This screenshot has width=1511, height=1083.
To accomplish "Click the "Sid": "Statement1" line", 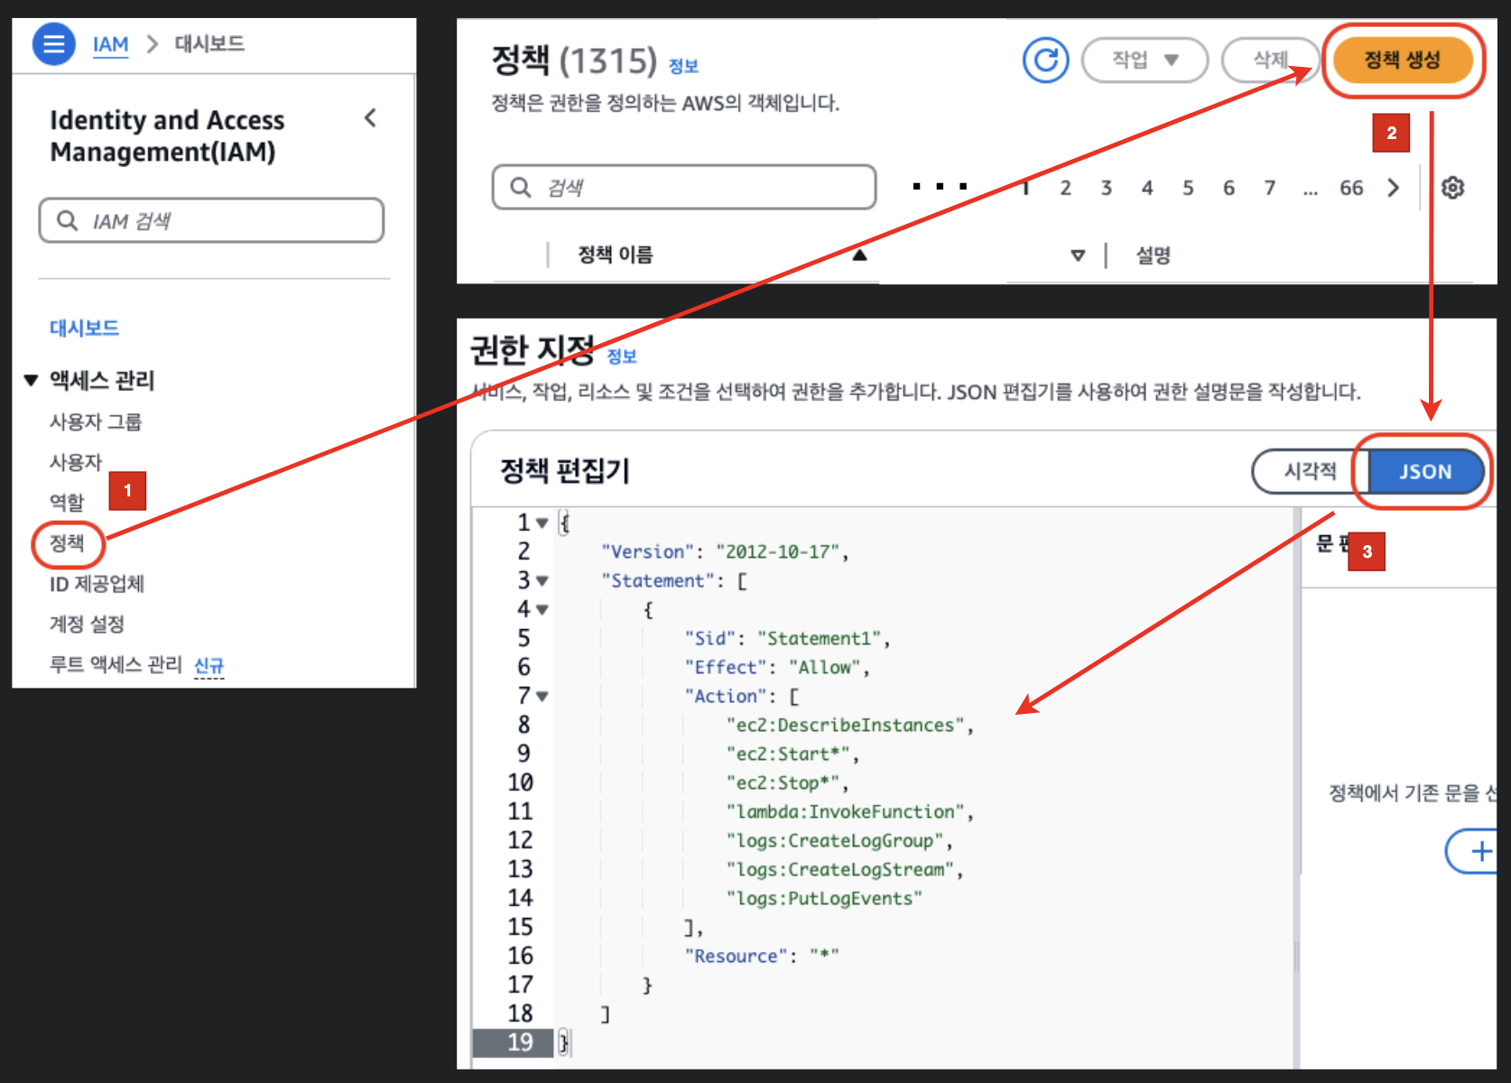I will (787, 639).
